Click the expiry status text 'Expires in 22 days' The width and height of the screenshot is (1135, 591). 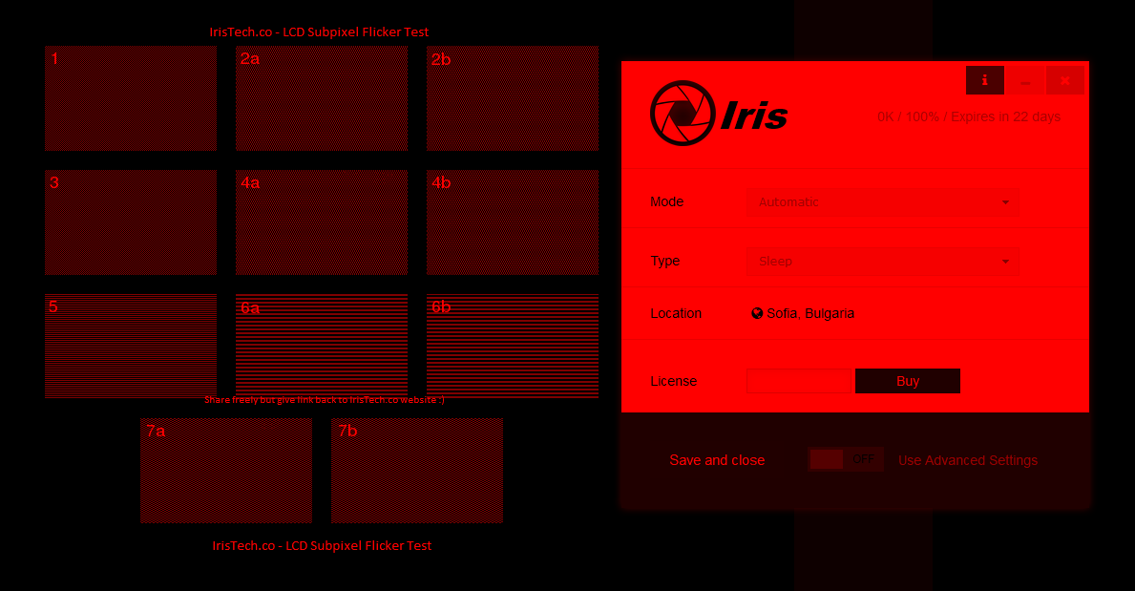(1005, 117)
